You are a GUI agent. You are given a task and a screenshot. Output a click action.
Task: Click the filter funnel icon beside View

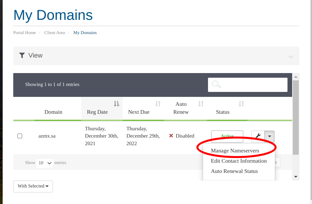click(x=22, y=55)
